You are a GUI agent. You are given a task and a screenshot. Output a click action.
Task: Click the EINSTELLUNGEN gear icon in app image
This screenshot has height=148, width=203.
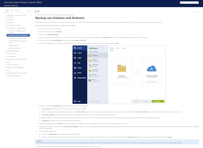tap(75, 78)
